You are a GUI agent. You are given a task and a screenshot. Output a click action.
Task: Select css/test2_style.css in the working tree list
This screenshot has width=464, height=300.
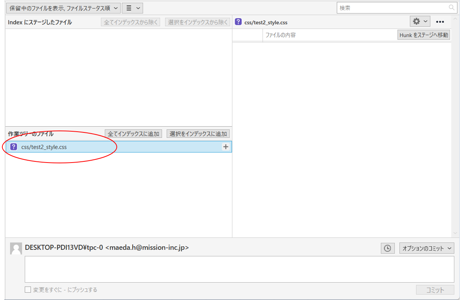click(44, 147)
